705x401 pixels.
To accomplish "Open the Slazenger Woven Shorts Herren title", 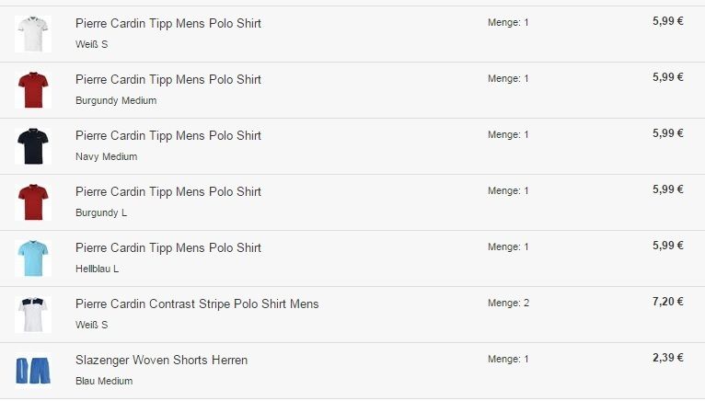I will point(161,360).
